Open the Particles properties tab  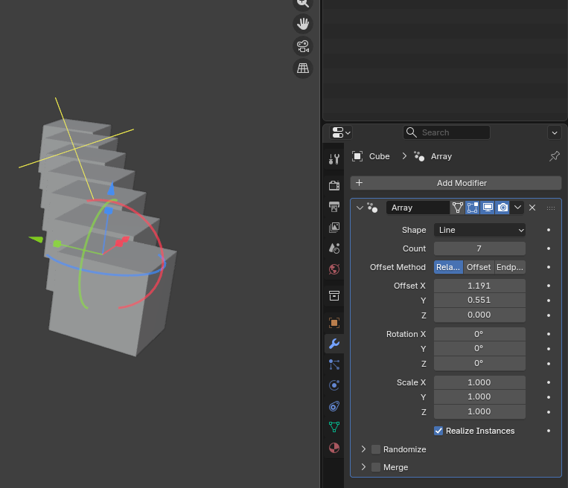(334, 365)
